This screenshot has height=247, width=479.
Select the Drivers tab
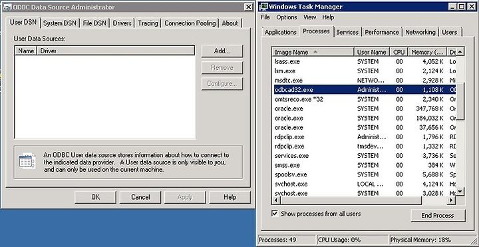[122, 23]
